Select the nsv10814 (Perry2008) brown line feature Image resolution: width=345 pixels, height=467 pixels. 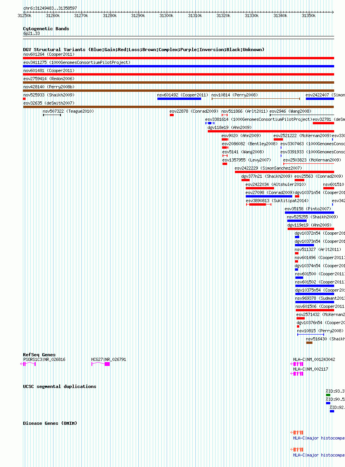click(256, 99)
